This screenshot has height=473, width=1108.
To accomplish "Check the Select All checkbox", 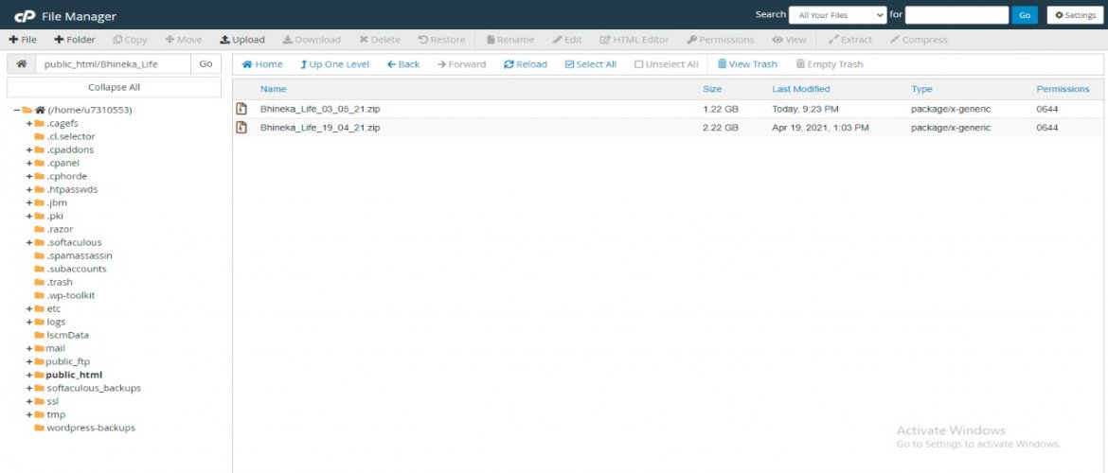I will 570,64.
